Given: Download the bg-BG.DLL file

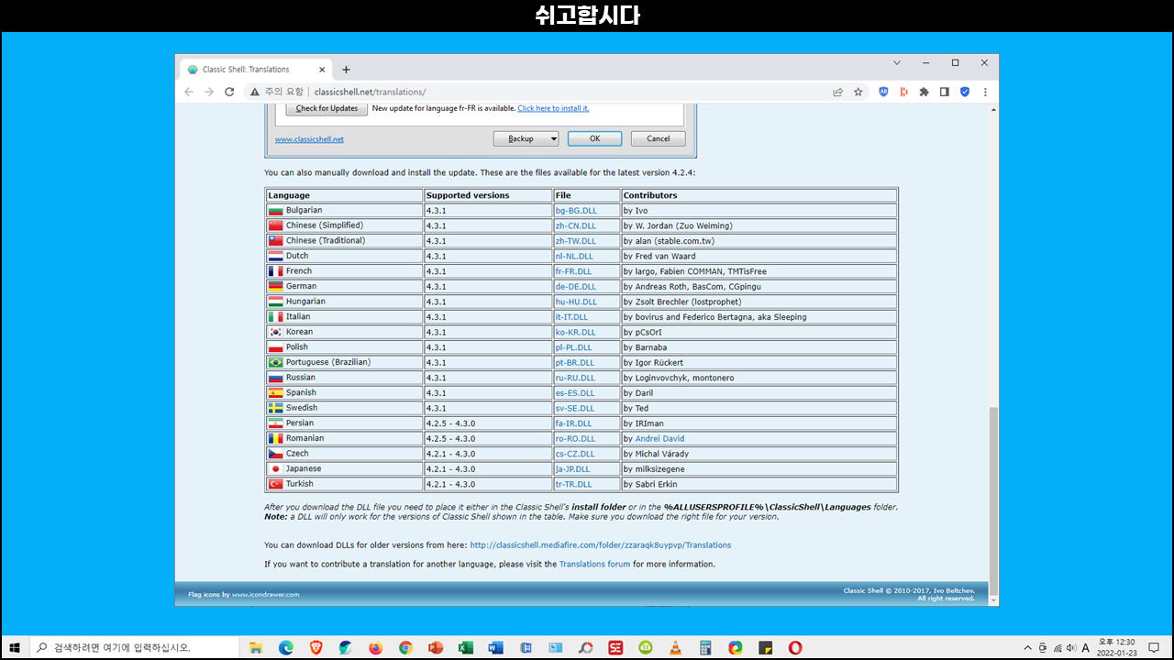Looking at the screenshot, I should (576, 211).
